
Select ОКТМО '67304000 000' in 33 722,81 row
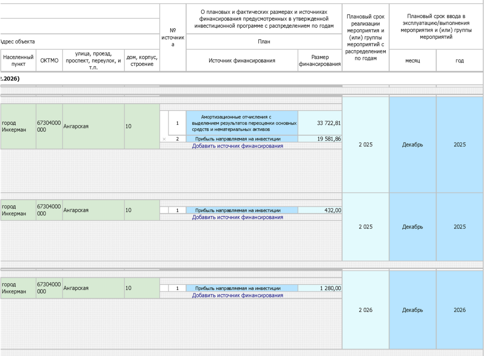coord(49,127)
